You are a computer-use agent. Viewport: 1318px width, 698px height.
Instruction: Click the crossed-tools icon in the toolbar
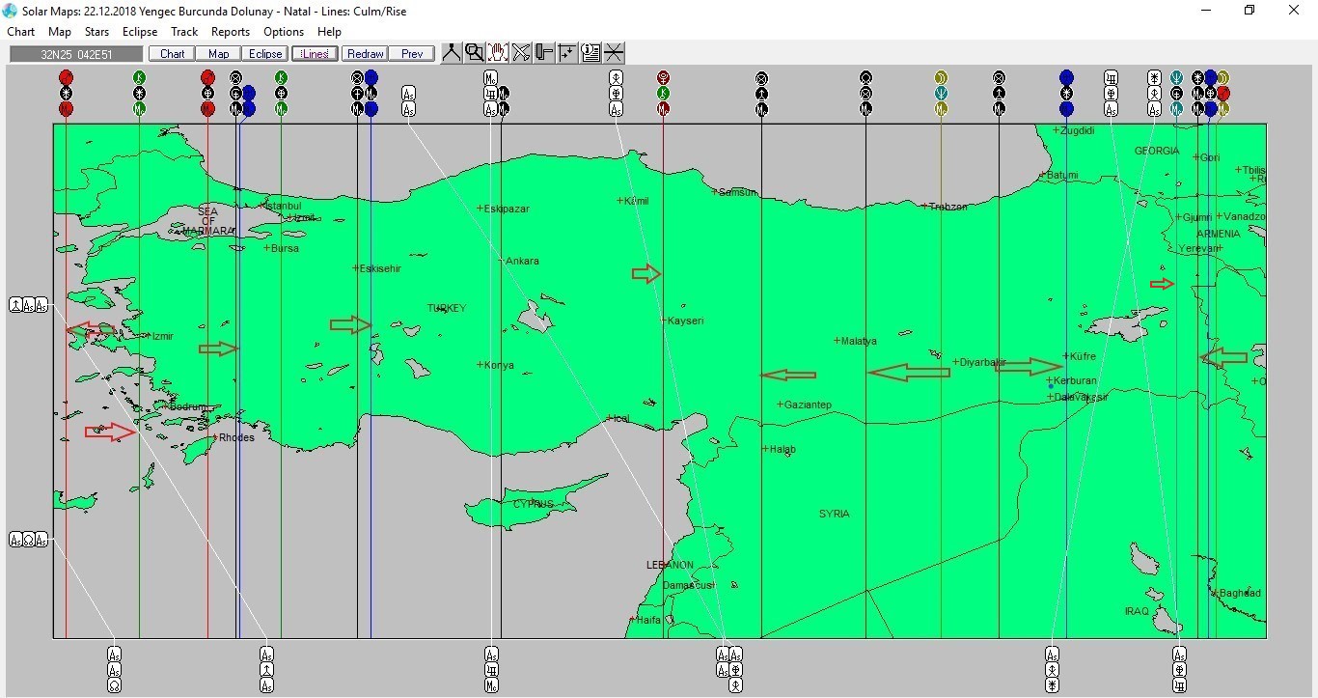click(x=521, y=53)
